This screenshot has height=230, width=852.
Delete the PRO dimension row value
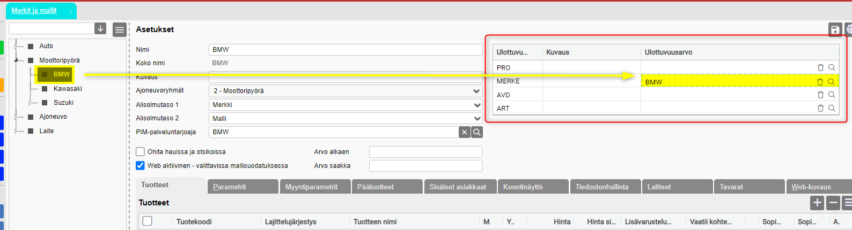click(x=820, y=67)
